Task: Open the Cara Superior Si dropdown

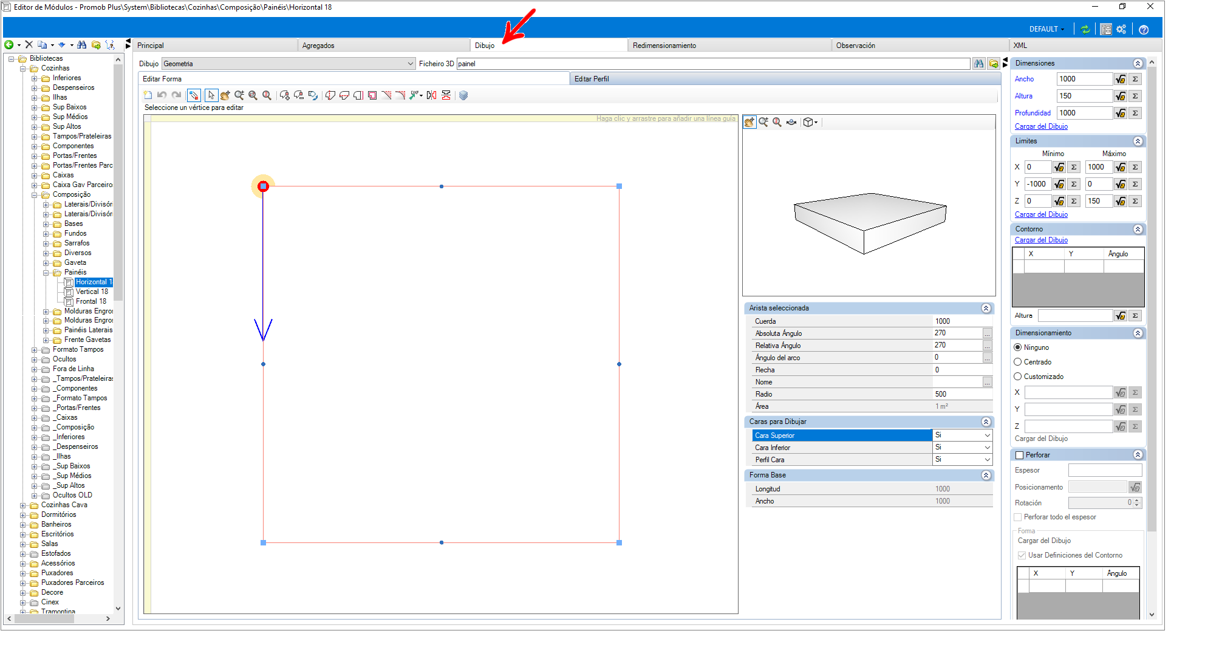Action: click(963, 436)
